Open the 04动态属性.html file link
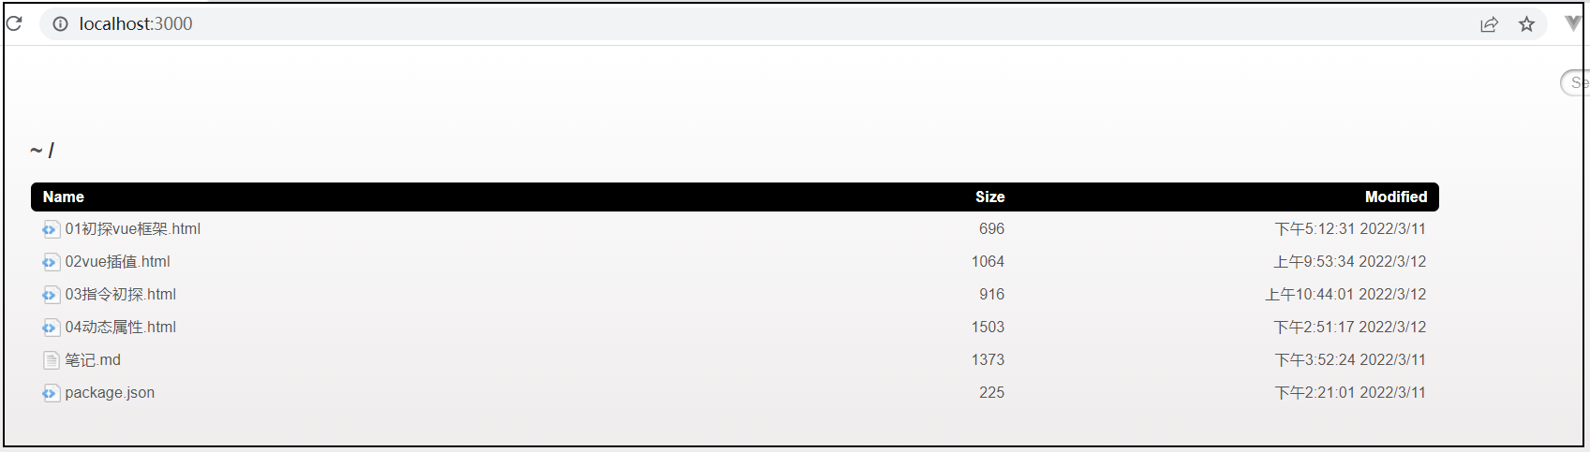1590x452 pixels. (x=120, y=328)
